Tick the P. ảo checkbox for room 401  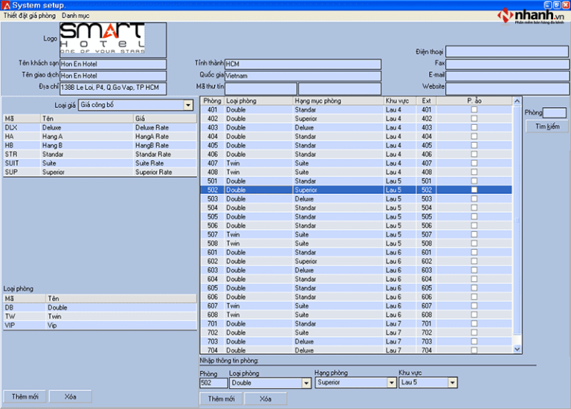[x=474, y=110]
